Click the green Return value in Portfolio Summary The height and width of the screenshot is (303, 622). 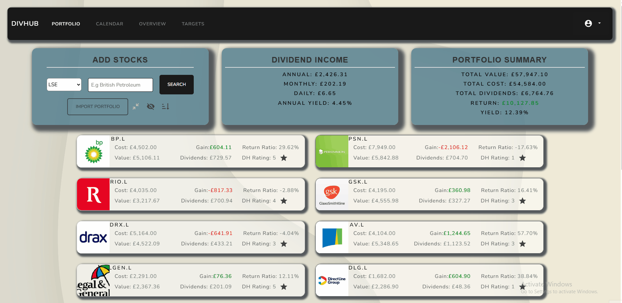coord(521,103)
